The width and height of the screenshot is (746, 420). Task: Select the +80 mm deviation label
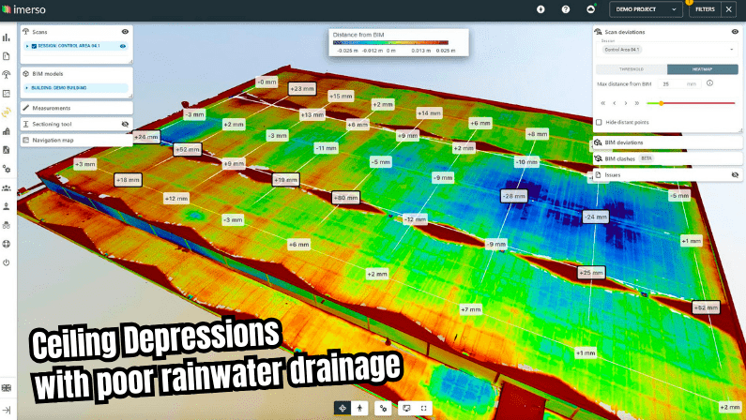(346, 197)
